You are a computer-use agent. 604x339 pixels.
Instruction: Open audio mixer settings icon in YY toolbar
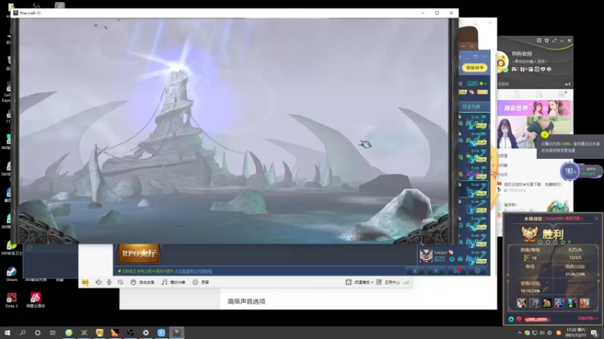pos(120,282)
